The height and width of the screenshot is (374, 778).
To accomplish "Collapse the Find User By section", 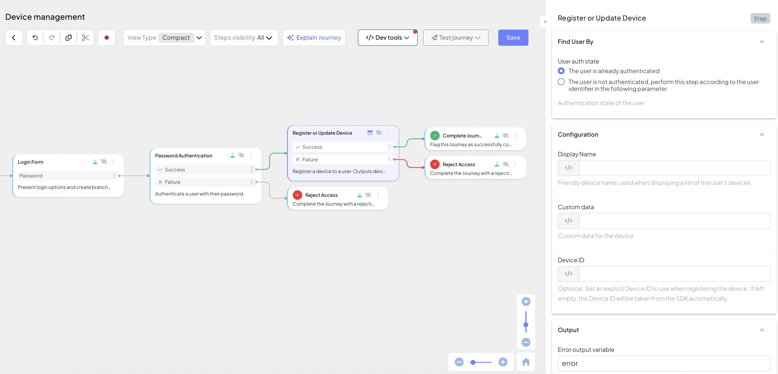I will (762, 42).
